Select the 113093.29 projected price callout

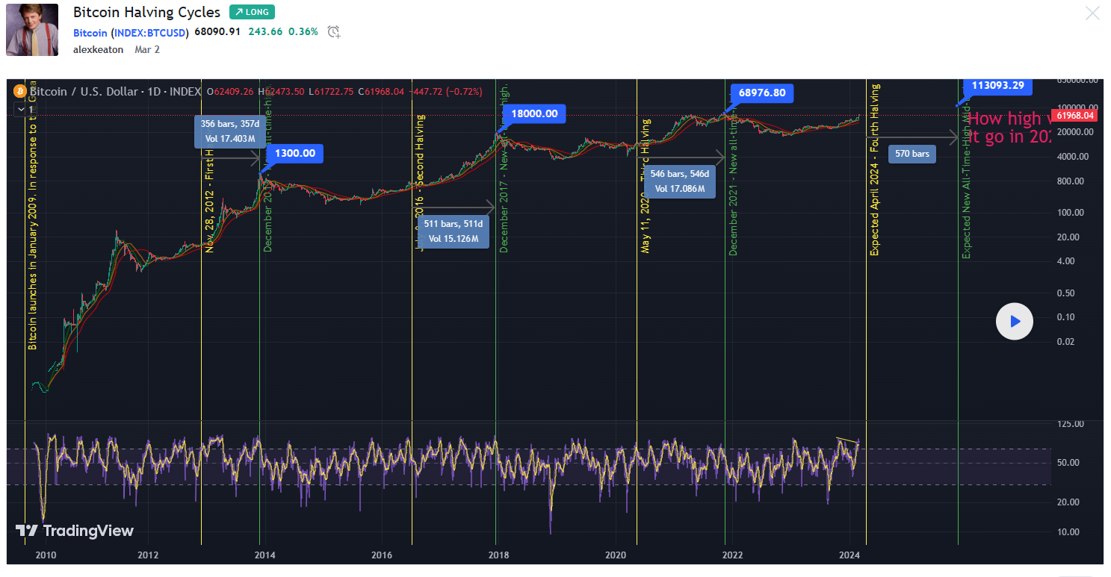(997, 85)
